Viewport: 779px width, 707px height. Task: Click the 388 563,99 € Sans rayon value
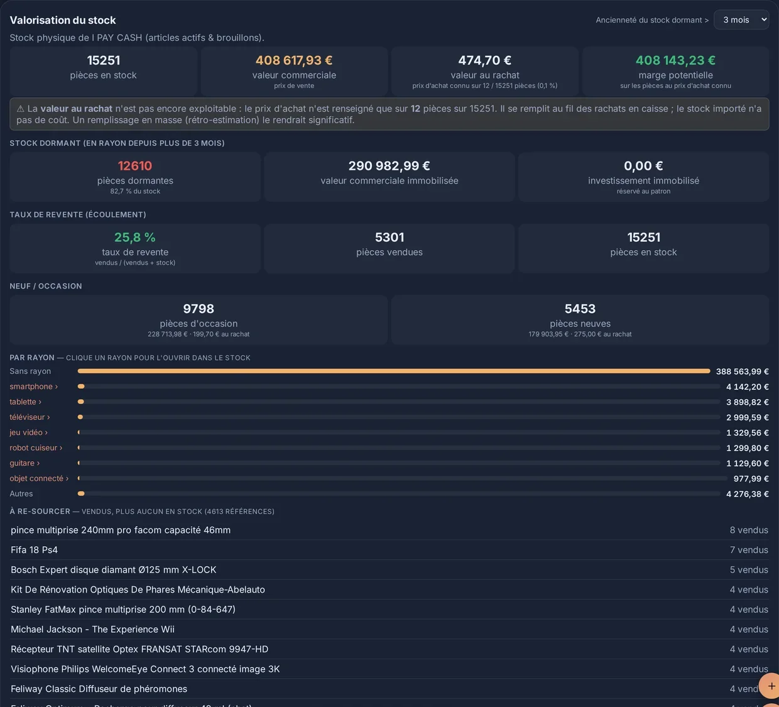click(x=743, y=371)
